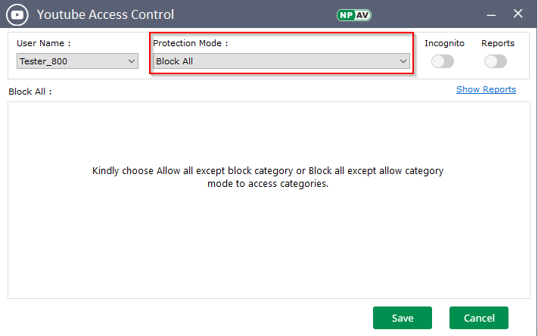The width and height of the screenshot is (538, 336).
Task: Click the Youtube Access Control title text
Action: click(105, 14)
